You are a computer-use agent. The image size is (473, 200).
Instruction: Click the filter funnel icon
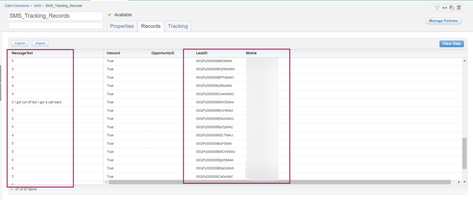point(437,8)
